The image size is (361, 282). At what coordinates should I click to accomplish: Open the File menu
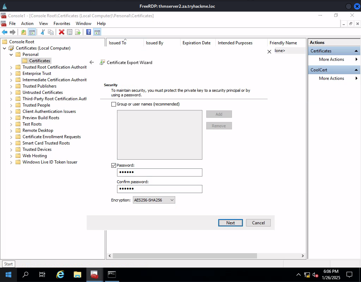click(12, 24)
